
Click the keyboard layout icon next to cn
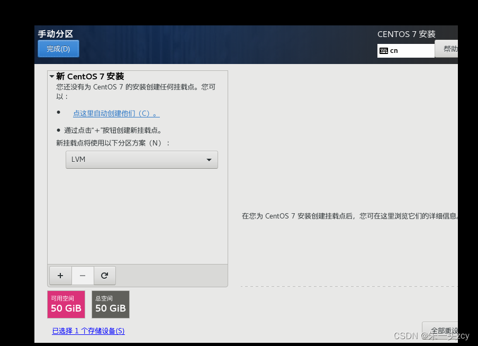[x=384, y=51]
